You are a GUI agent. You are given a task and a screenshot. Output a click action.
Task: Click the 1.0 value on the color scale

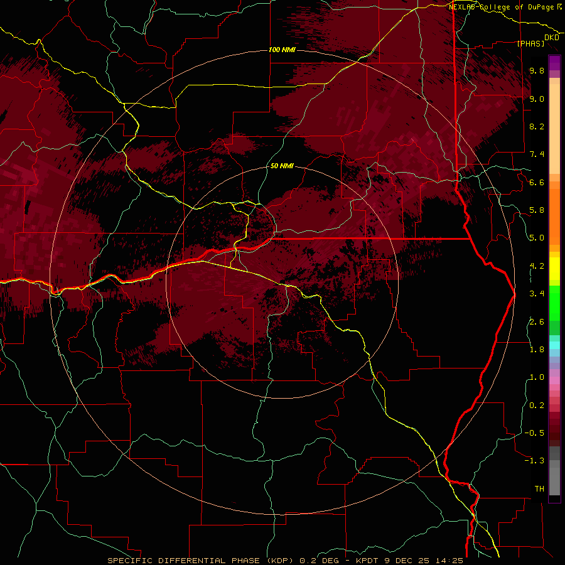[x=537, y=377]
